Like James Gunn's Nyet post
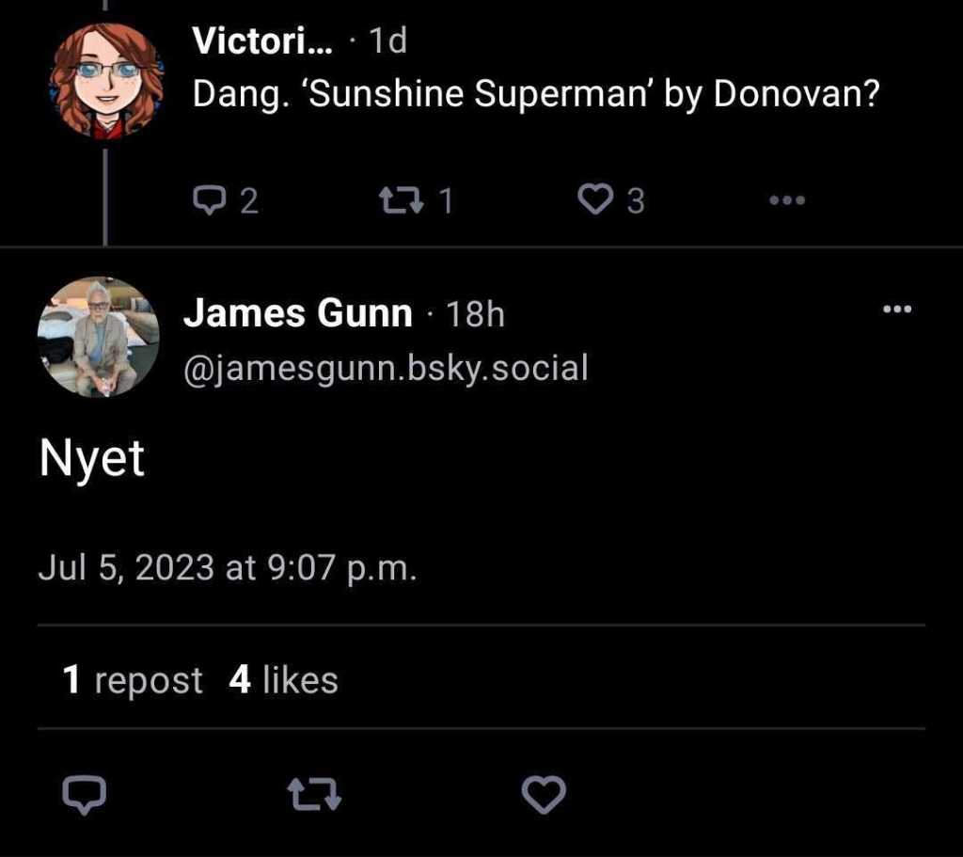This screenshot has height=857, width=963. [x=544, y=797]
